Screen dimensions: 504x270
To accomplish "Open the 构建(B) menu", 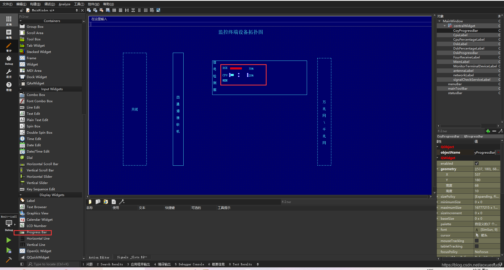I will point(35,4).
